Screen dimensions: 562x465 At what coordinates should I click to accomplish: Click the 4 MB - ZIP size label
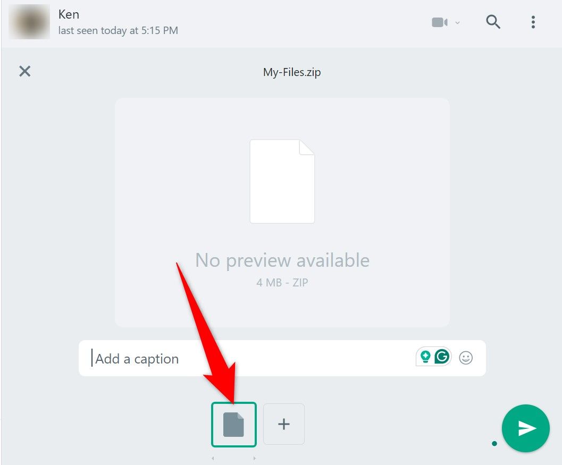282,283
